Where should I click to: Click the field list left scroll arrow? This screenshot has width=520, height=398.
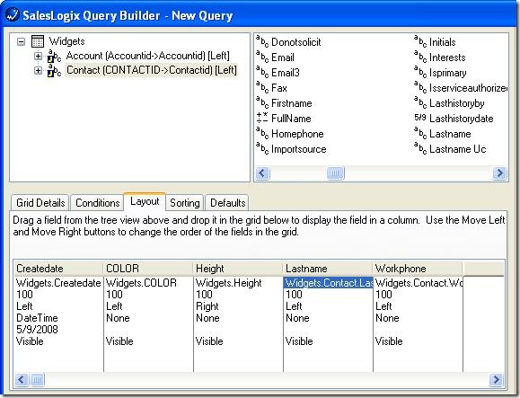click(262, 172)
